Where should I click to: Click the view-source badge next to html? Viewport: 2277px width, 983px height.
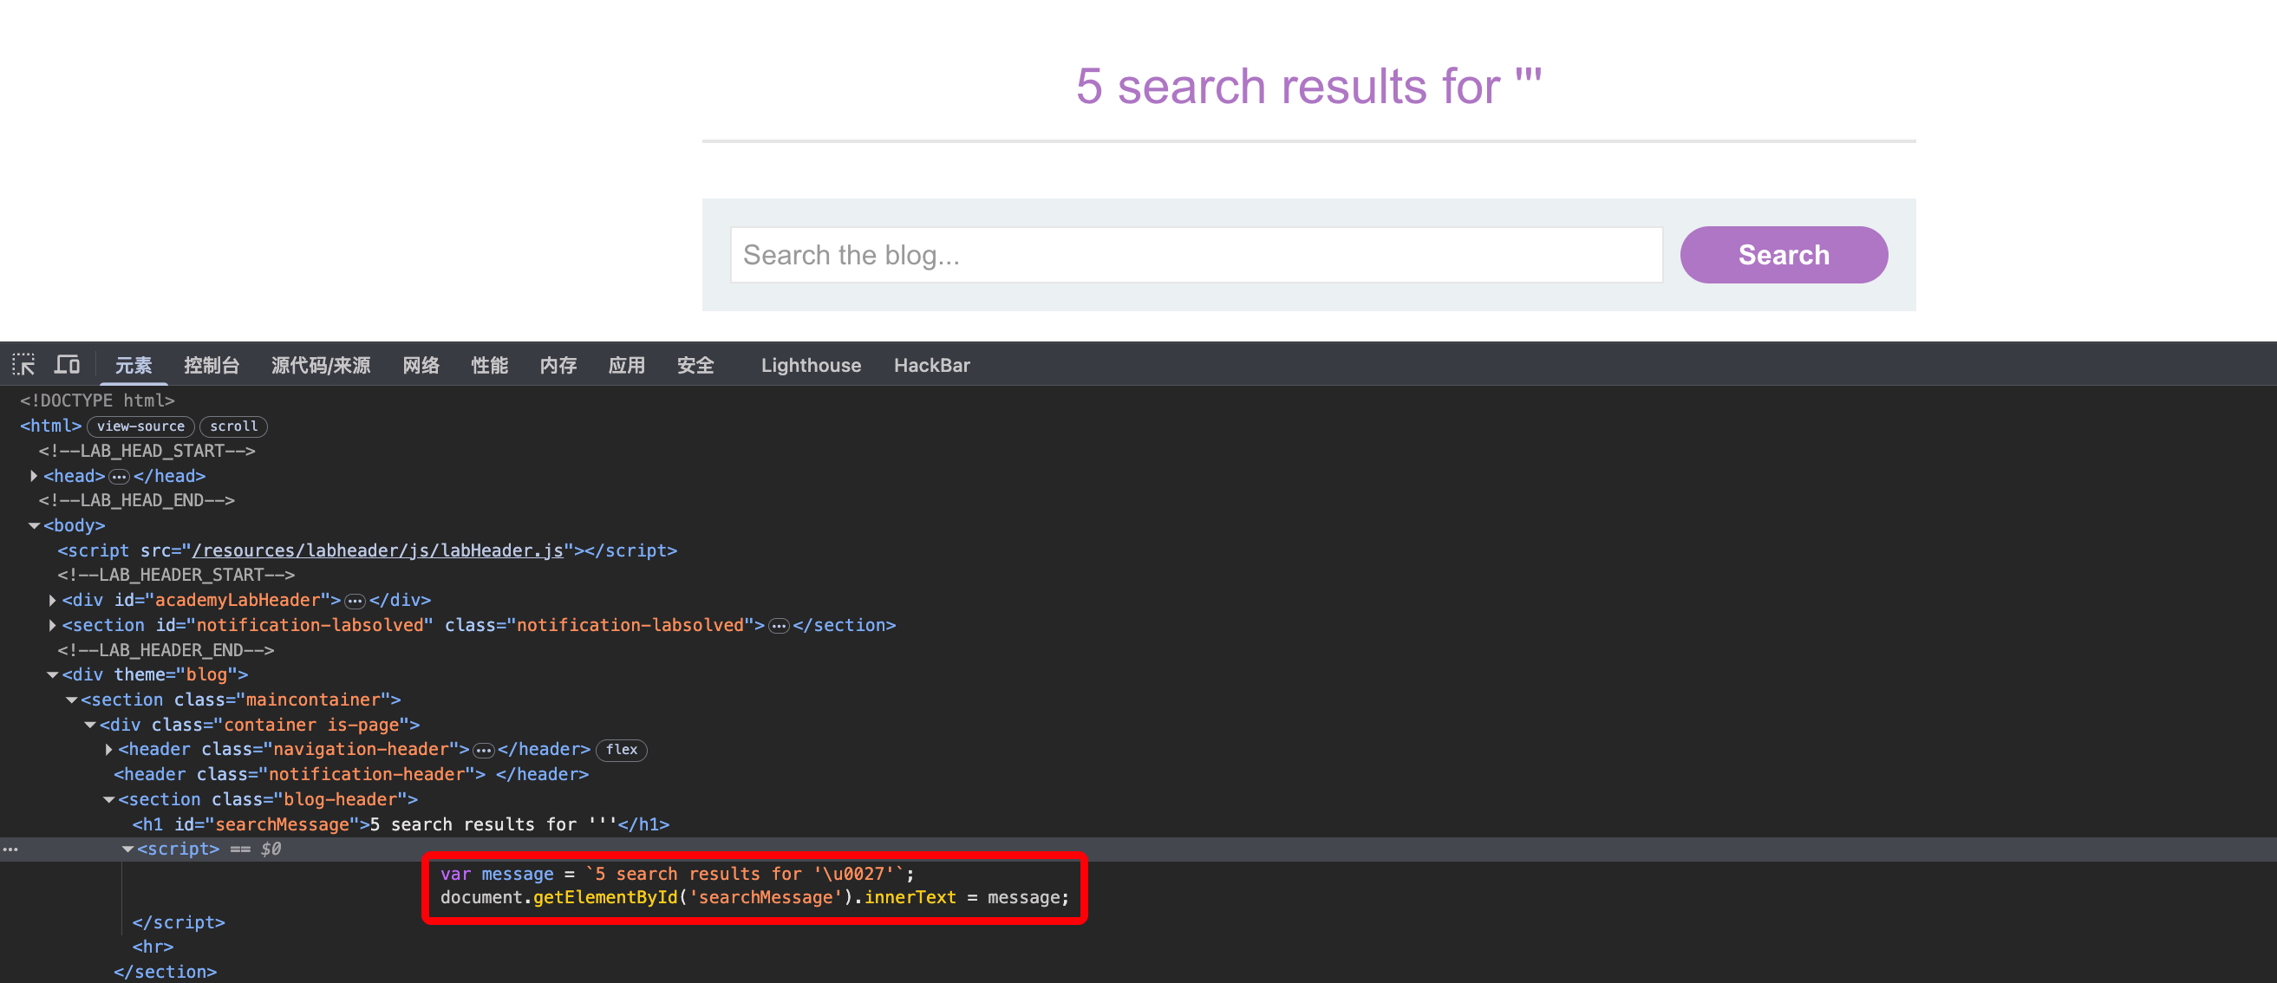click(140, 426)
